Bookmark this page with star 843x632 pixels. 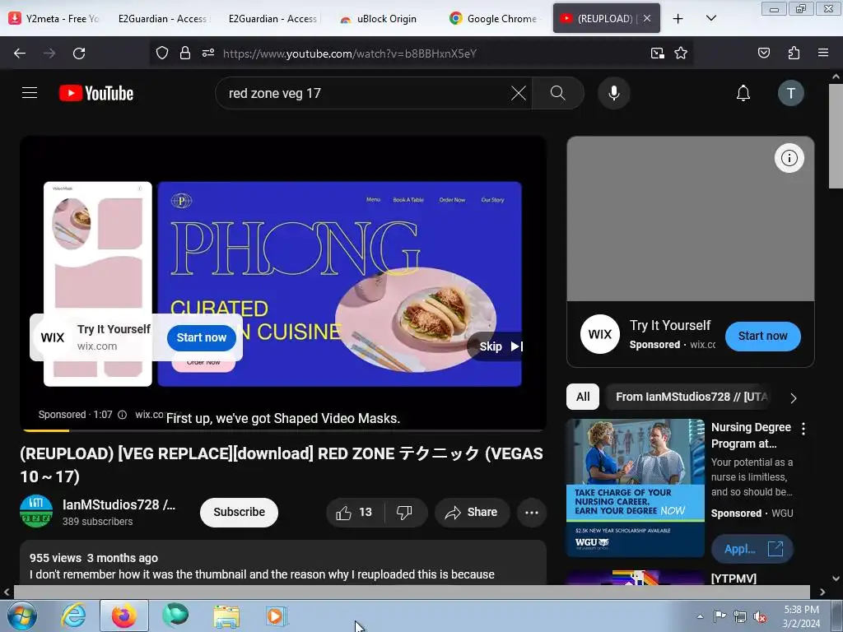coord(681,53)
